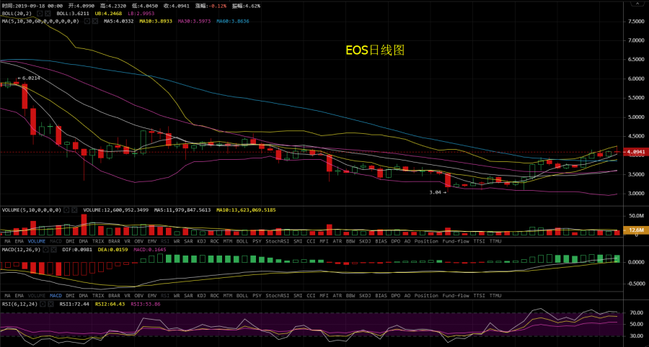Select StochRSI tab in MACD chart's tab row
Screen dimensions: 649x347
coord(278,296)
